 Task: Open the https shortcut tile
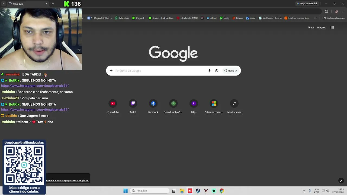click(x=194, y=106)
